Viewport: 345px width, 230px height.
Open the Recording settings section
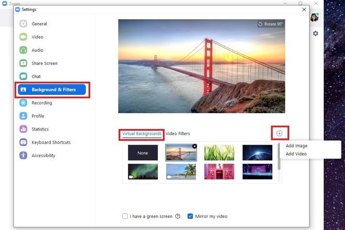(42, 103)
